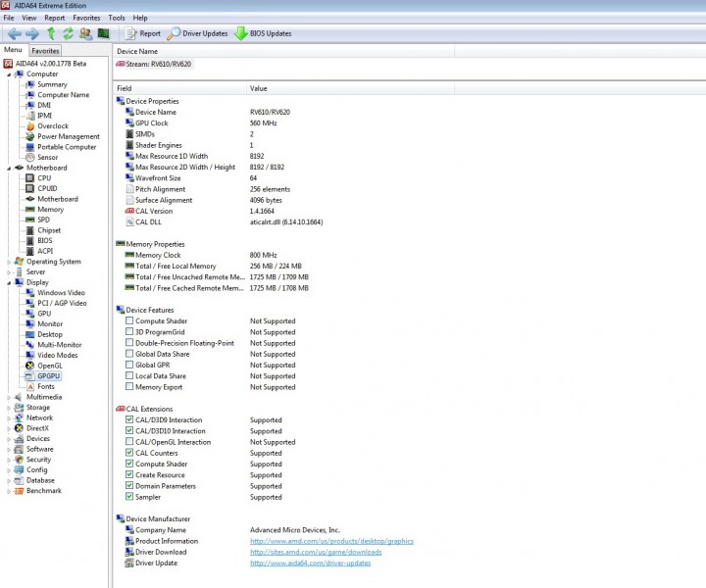Open the sites.amd.com game downloads link
Viewport: 706px width, 588px height.
click(316, 552)
